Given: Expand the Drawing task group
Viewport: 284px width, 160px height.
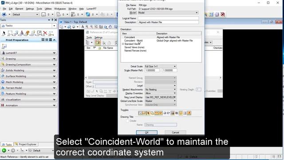Looking at the screenshot, I should click(54, 59).
